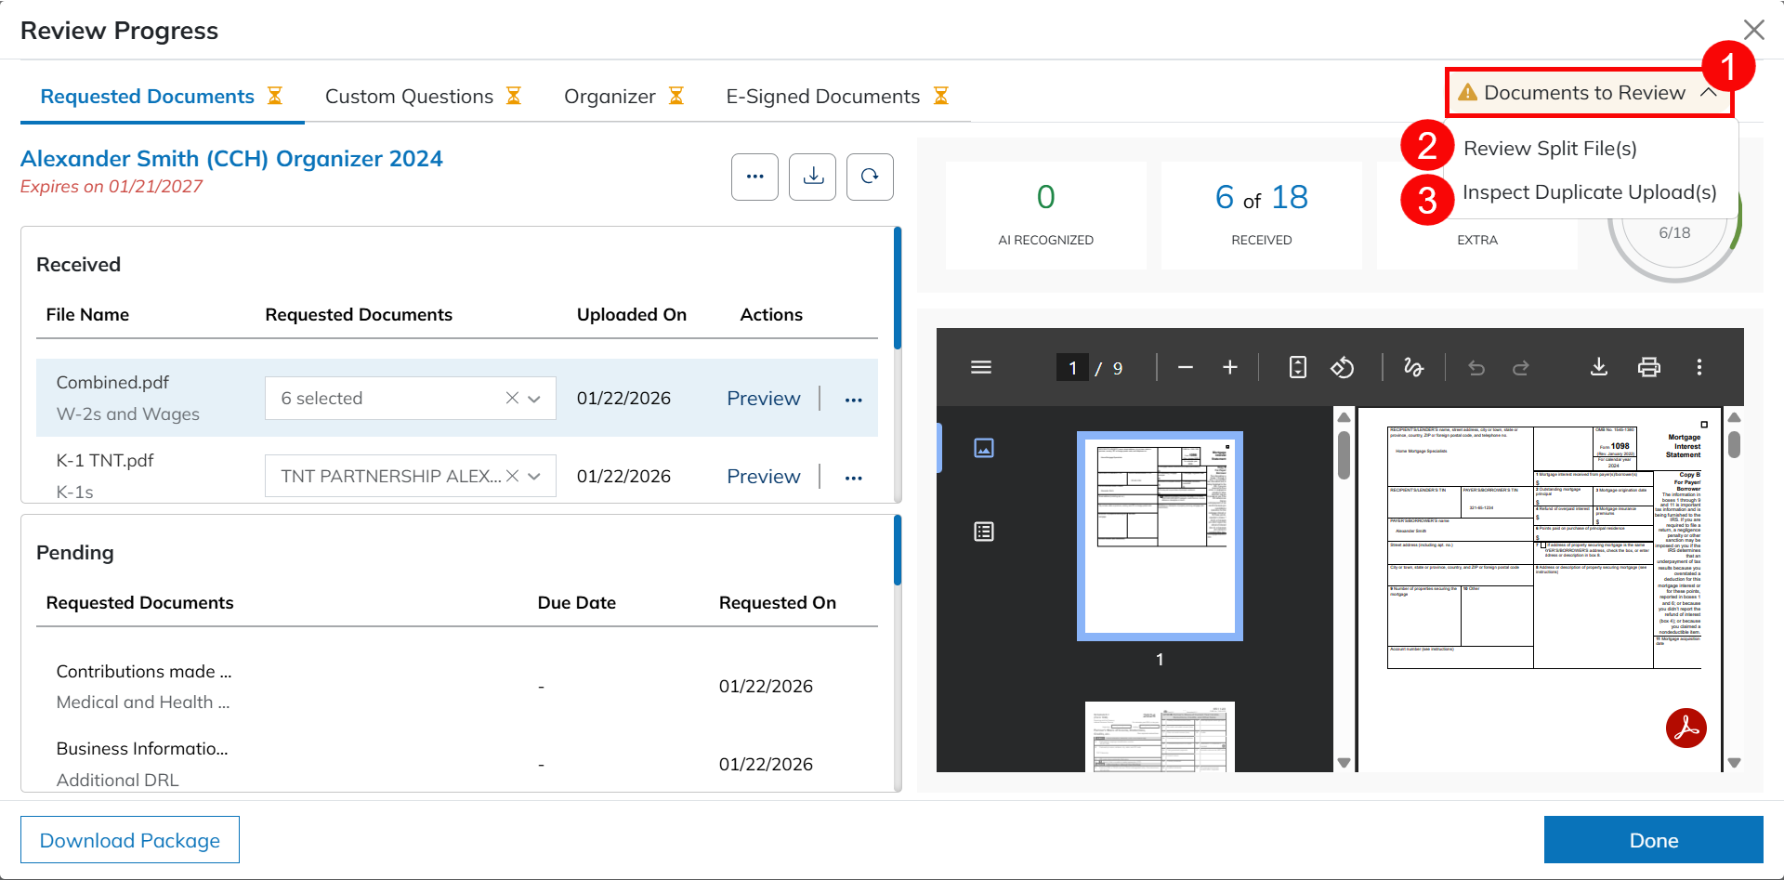Screen dimensions: 1784x880
Task: Expand the '6 selected' documents dropdown
Action: click(x=534, y=399)
